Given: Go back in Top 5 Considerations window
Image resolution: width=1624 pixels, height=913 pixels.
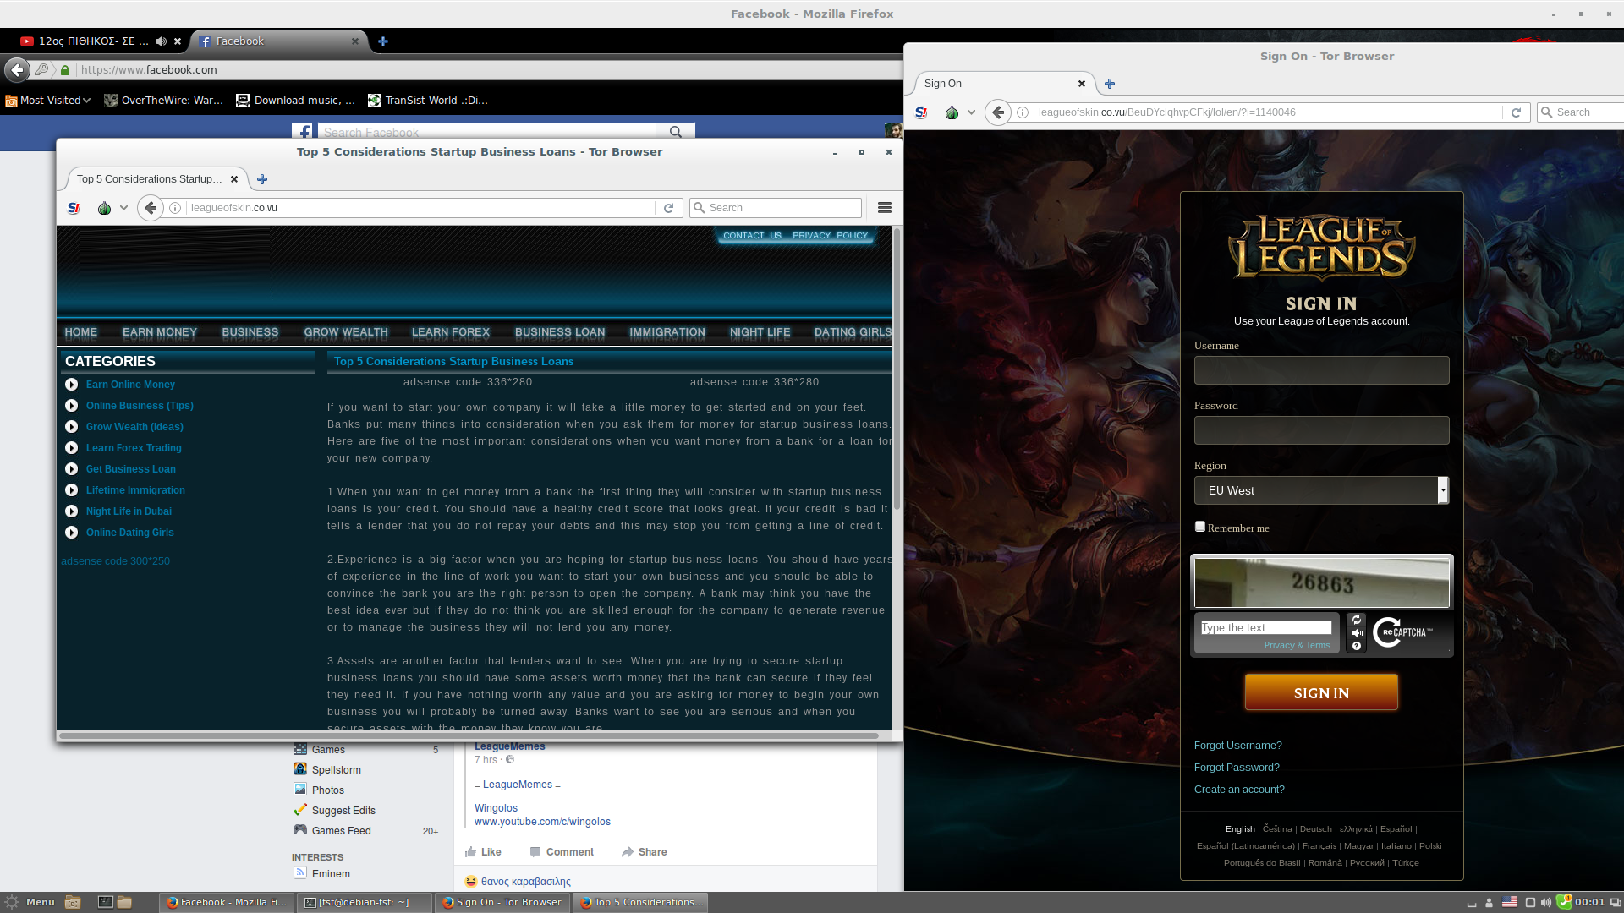Looking at the screenshot, I should click(x=151, y=208).
